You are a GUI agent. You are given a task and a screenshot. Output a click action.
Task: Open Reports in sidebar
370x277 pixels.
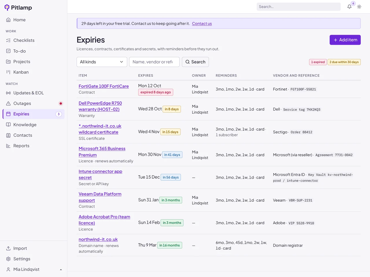[x=34, y=146]
